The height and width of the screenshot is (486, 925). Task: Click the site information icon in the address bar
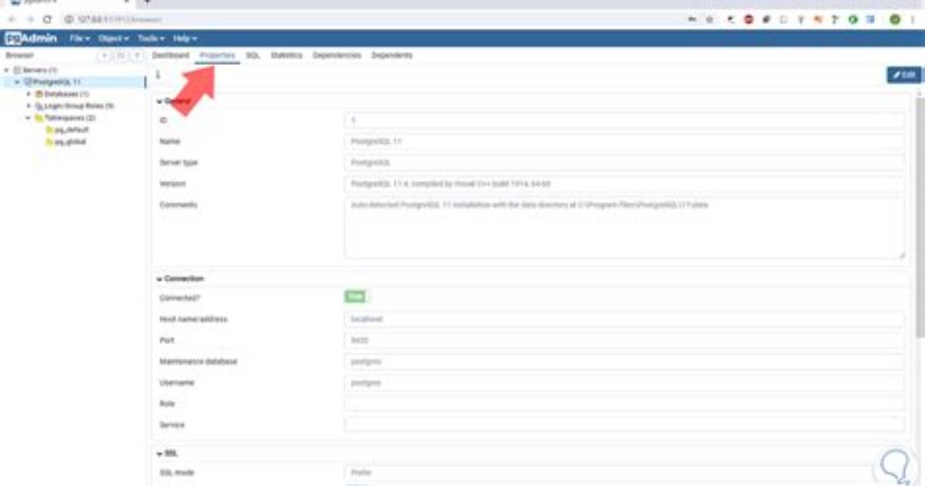(69, 19)
